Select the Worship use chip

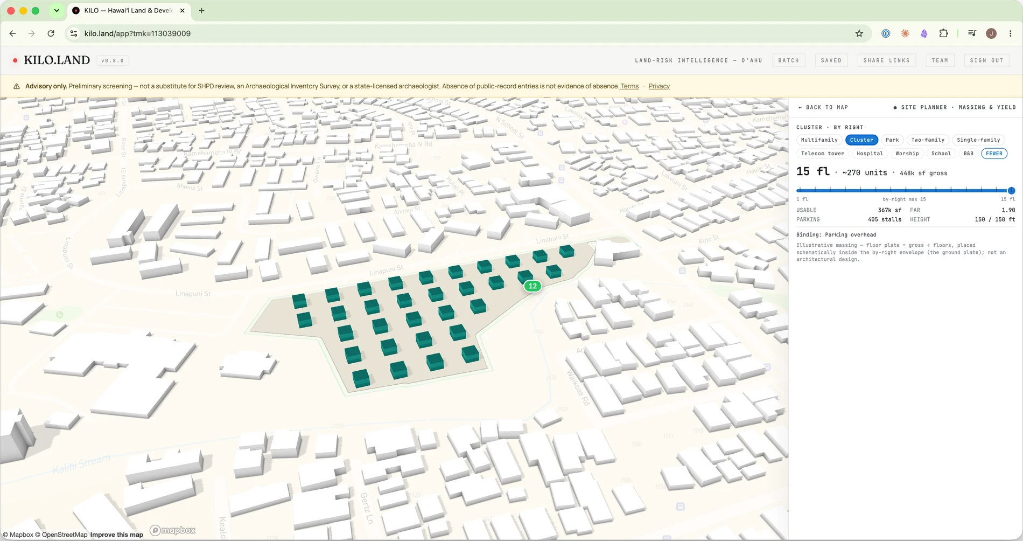(907, 154)
